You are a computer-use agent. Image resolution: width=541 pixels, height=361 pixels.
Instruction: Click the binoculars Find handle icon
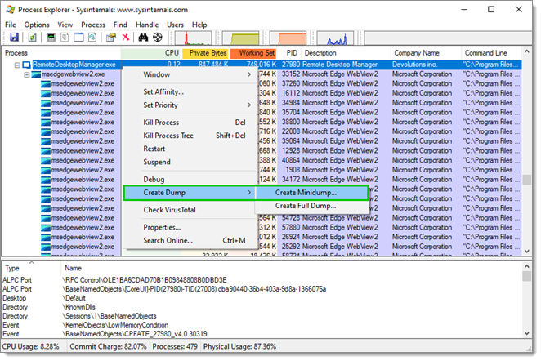point(143,38)
